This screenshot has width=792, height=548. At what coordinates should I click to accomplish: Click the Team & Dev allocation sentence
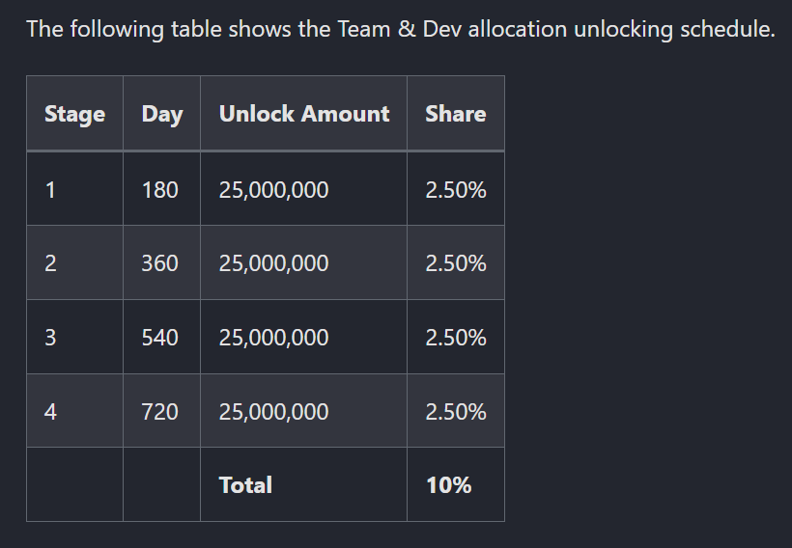coord(401,29)
